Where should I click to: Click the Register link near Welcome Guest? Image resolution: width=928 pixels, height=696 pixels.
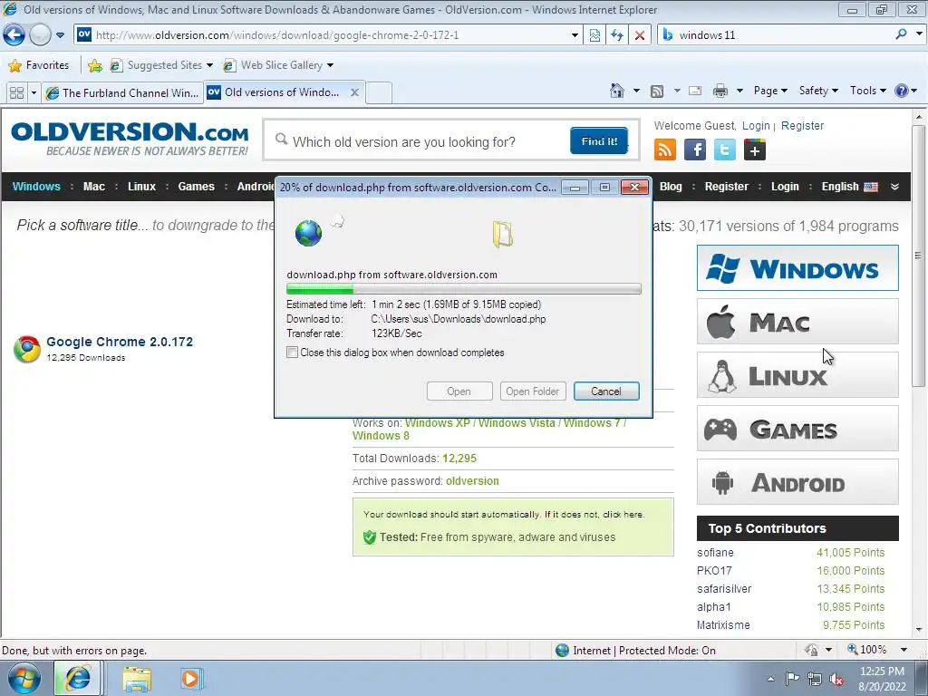(802, 125)
